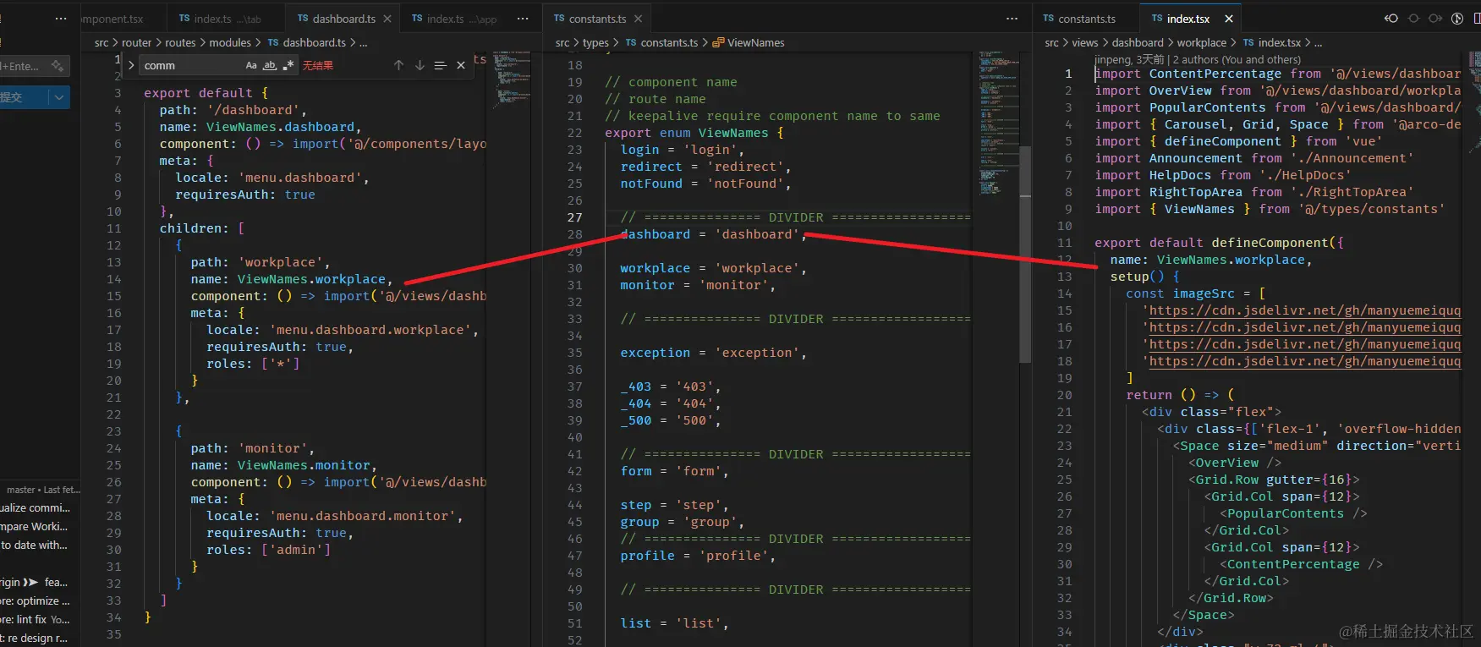This screenshot has height=647, width=1481.
Task: Open cdn.jsdelivr.net URL on line 16
Action: coord(1305,327)
